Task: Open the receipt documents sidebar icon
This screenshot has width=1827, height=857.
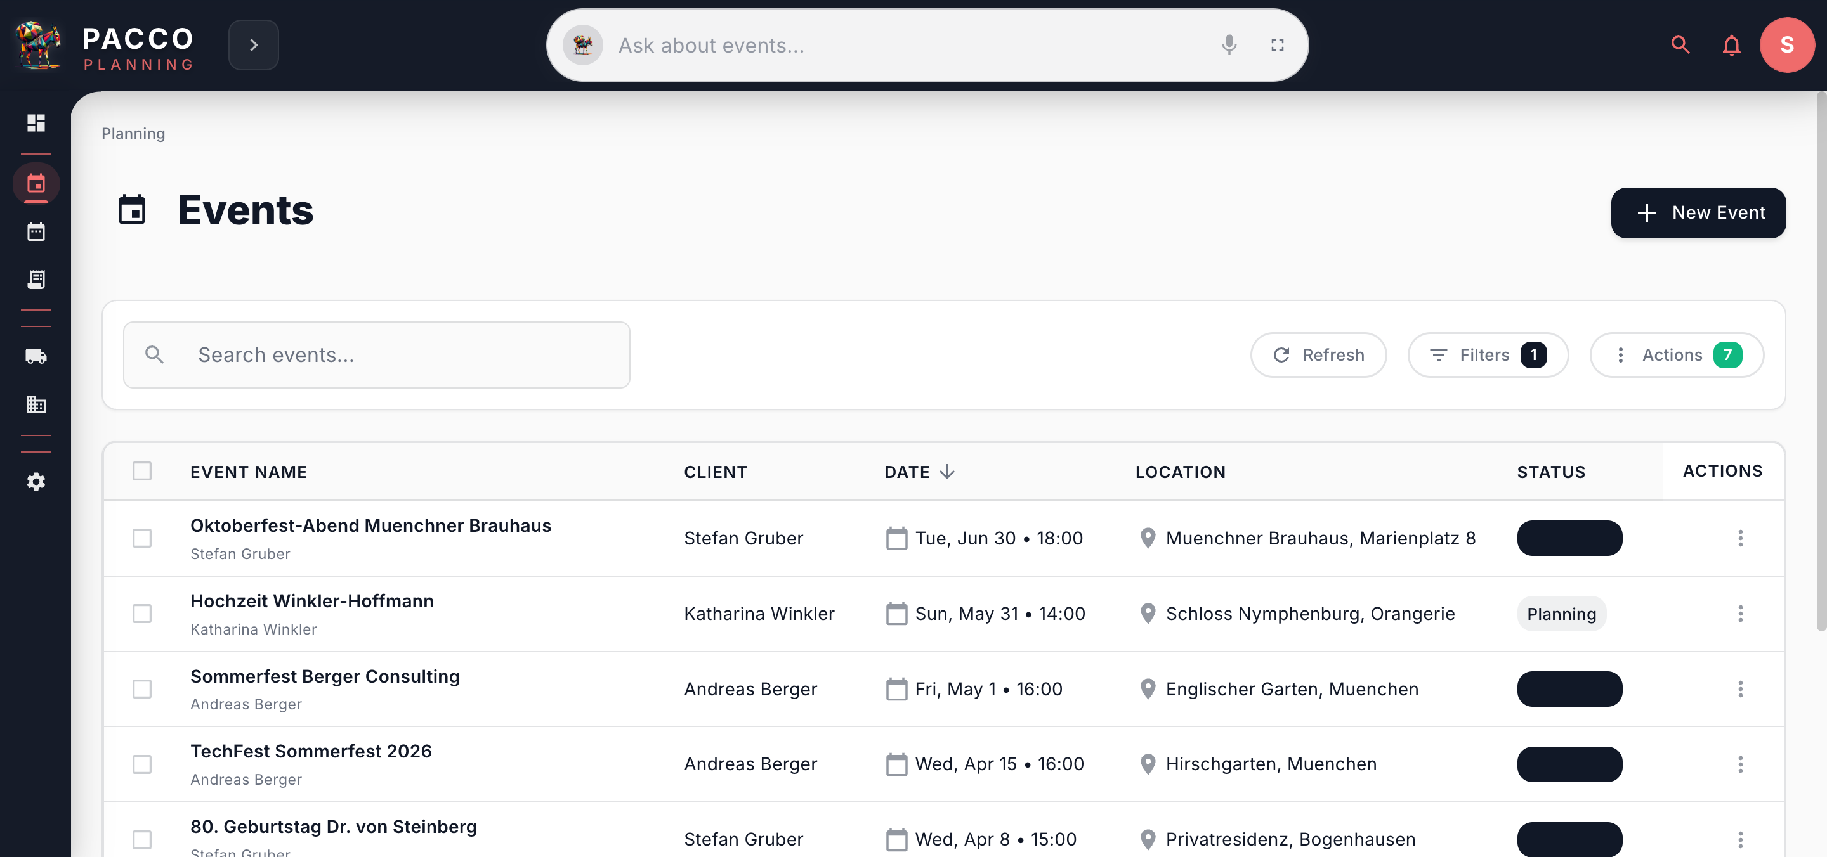Action: (36, 280)
